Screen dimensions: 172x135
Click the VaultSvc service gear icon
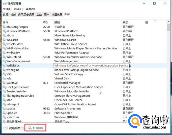tap(4, 83)
